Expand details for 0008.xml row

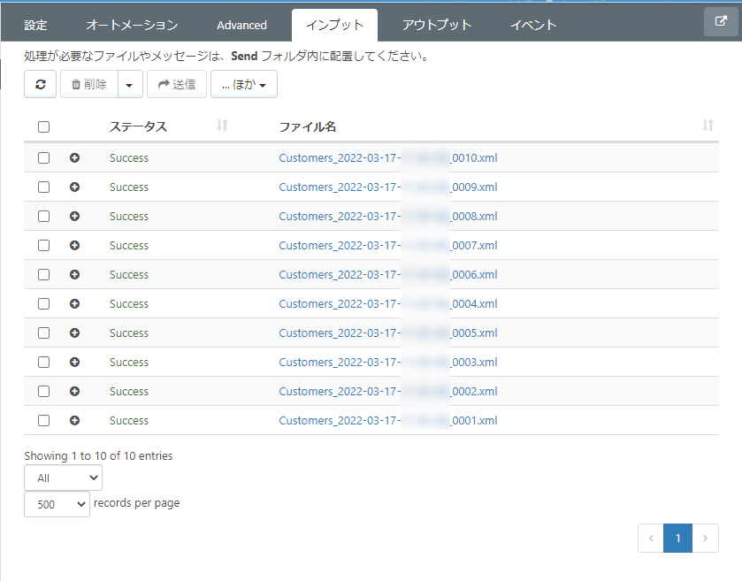tap(74, 217)
